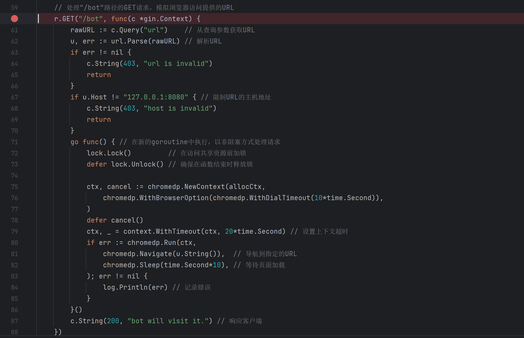This screenshot has height=338, width=524.
Task: Click the "host is invalid" string
Action: click(178, 108)
